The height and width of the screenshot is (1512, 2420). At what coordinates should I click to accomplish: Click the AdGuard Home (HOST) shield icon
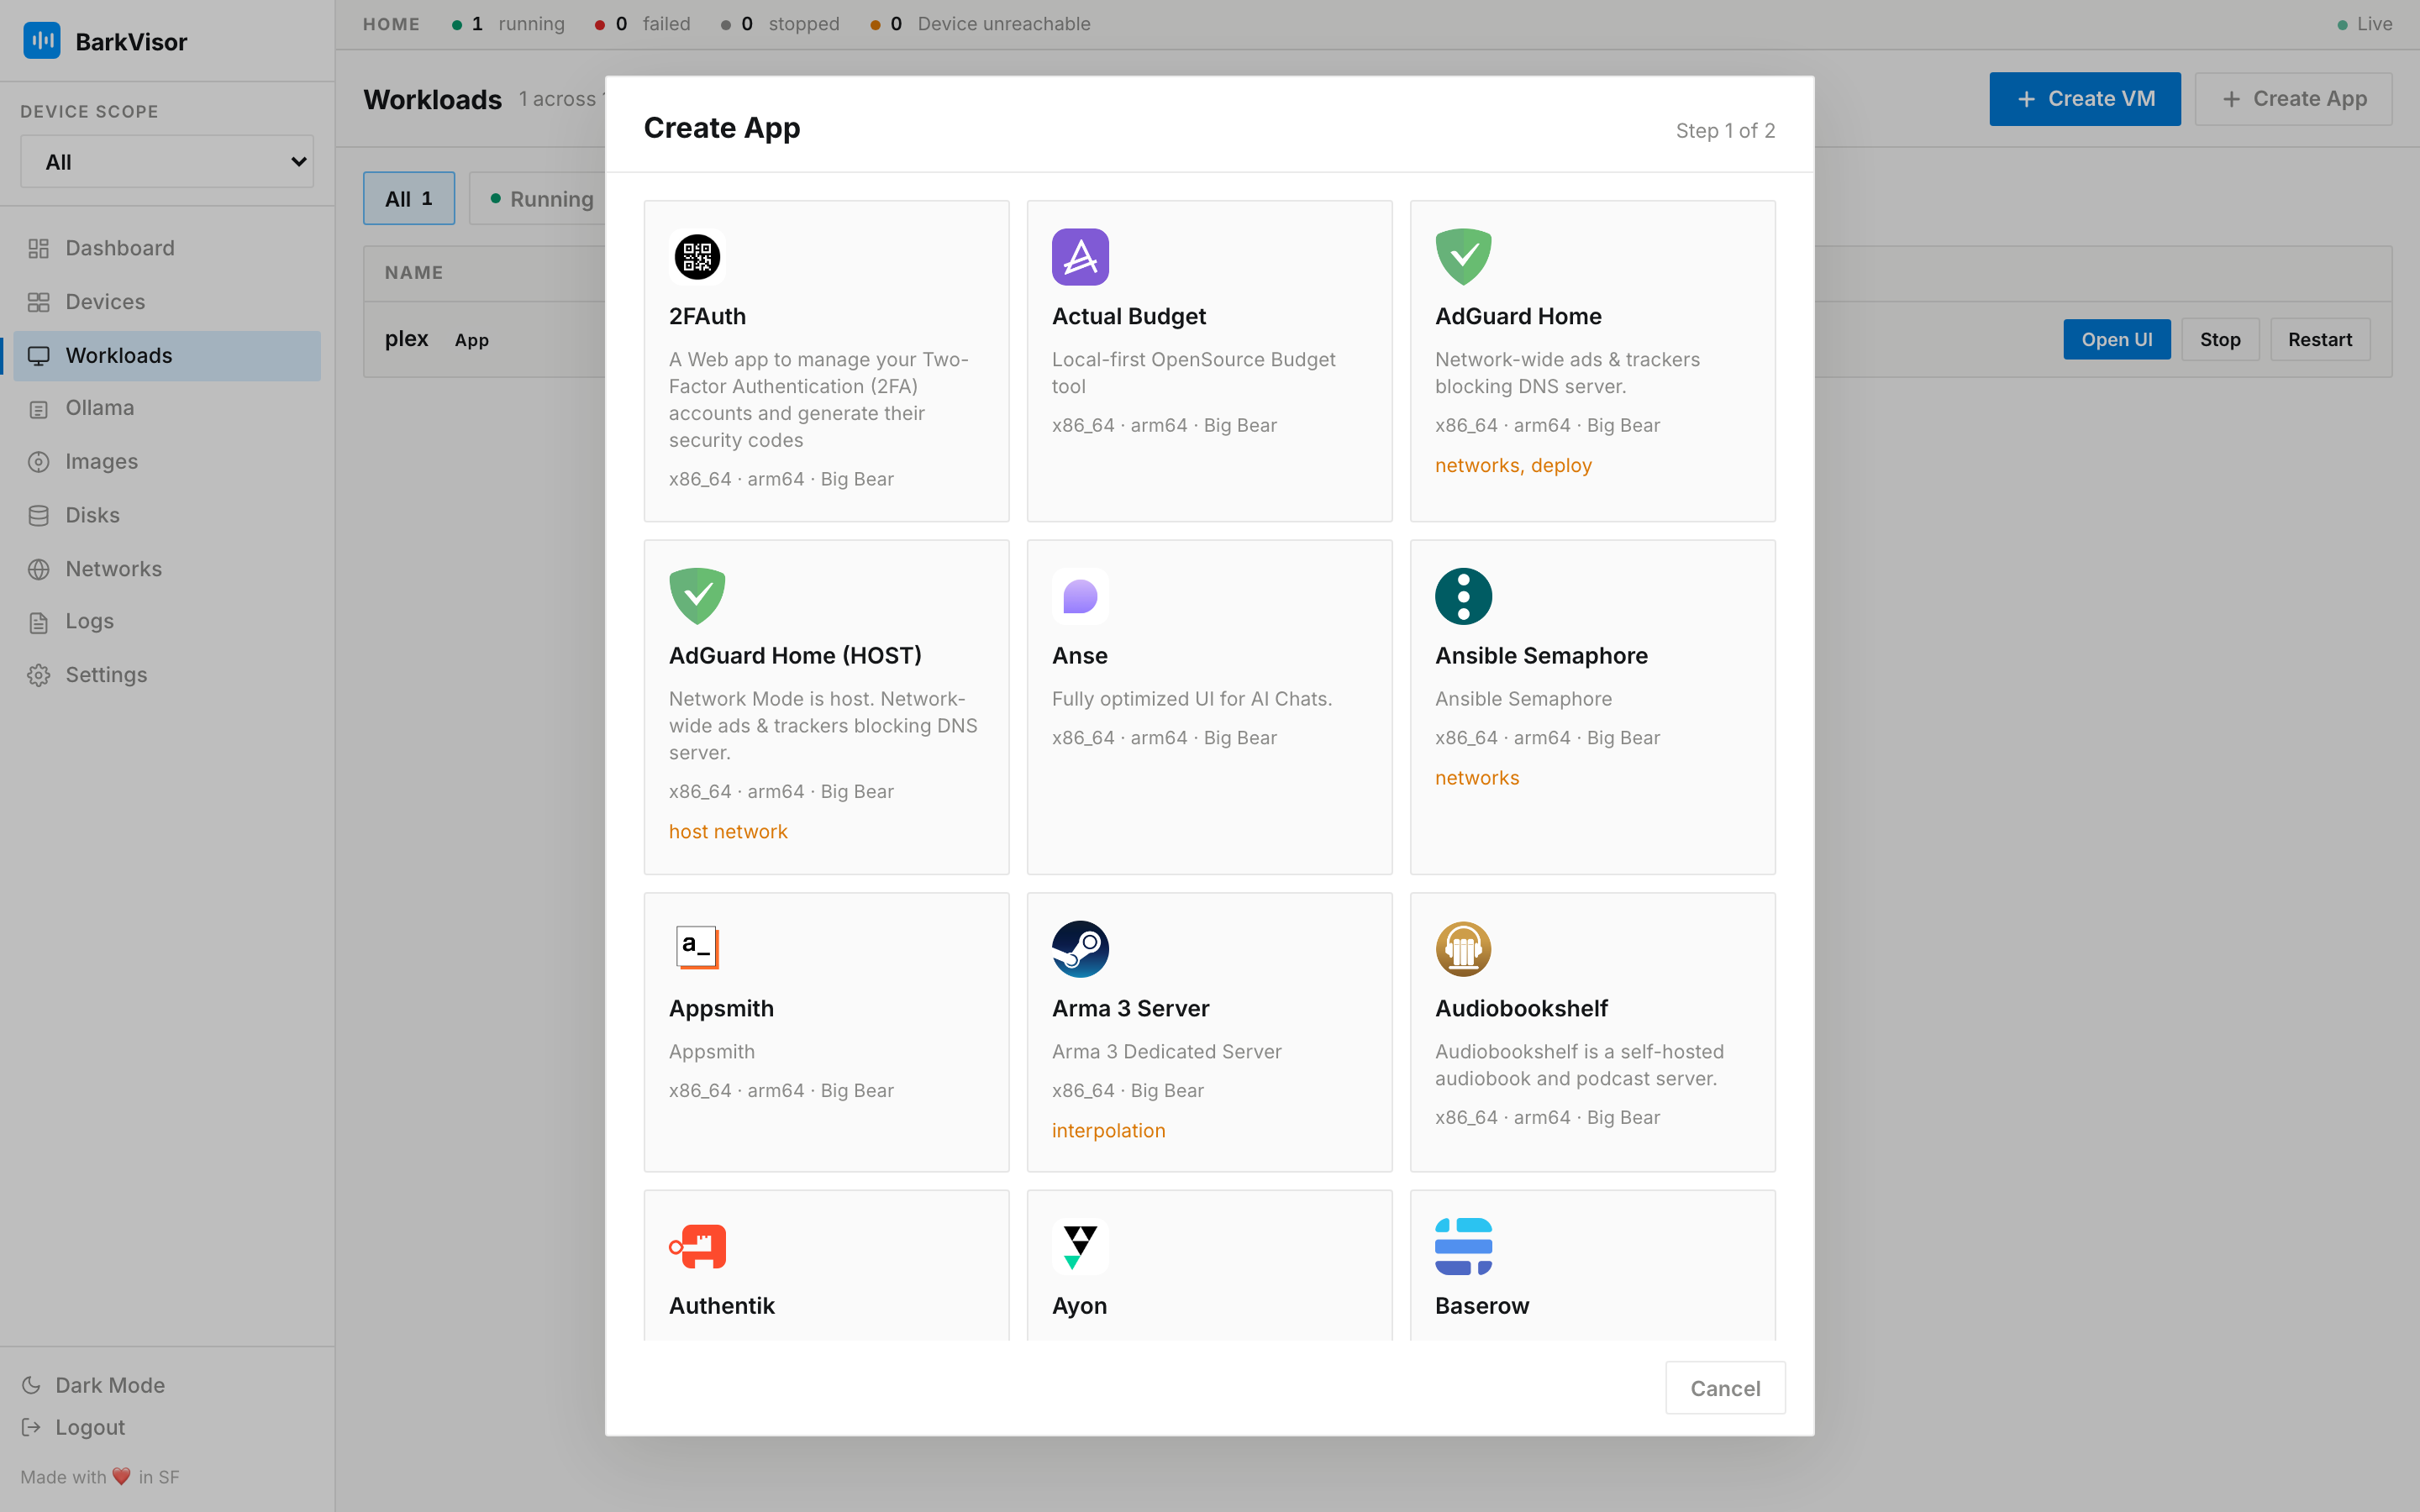[x=697, y=596]
